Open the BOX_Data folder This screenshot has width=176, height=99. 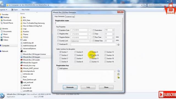tap(25, 20)
